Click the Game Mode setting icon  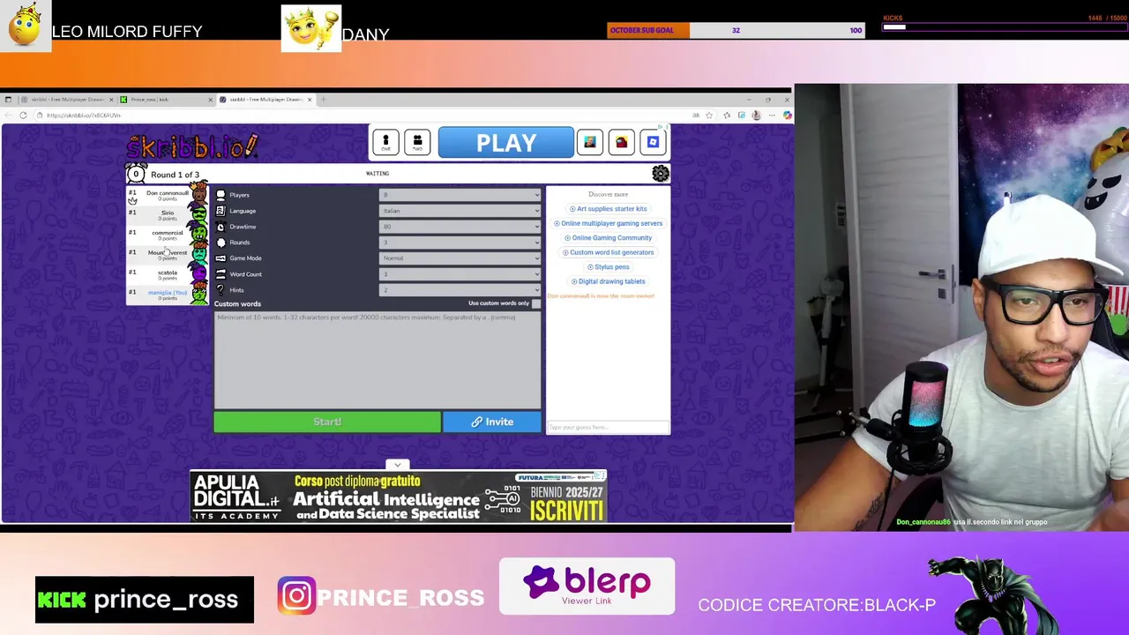[221, 258]
